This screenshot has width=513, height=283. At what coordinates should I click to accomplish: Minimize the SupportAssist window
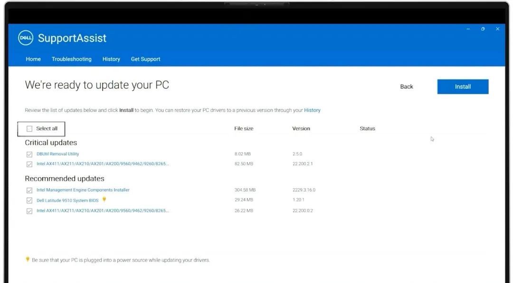click(468, 29)
